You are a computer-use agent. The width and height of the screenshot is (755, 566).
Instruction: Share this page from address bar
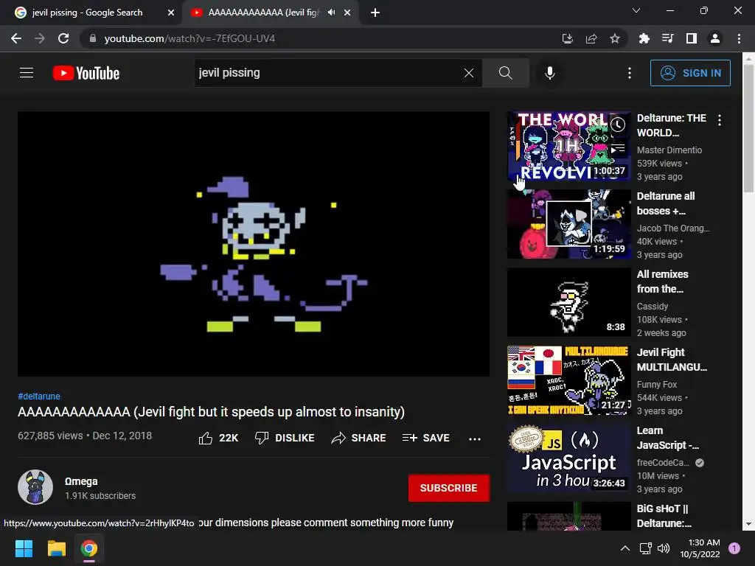point(591,38)
